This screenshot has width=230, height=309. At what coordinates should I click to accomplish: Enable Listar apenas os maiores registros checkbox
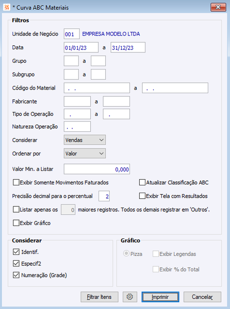point(16,210)
